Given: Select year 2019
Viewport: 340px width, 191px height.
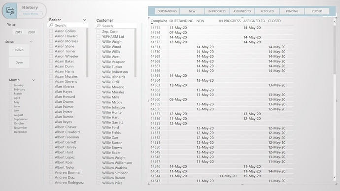Looking at the screenshot, I should [x=19, y=32].
